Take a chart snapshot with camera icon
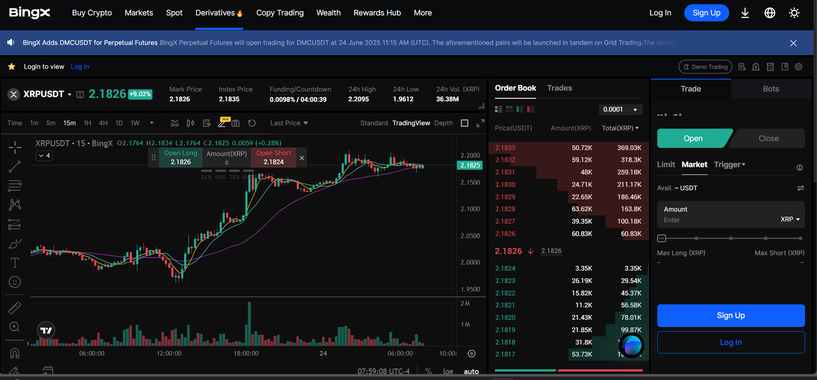 (236, 124)
